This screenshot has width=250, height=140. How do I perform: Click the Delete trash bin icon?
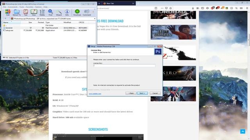(42, 12)
